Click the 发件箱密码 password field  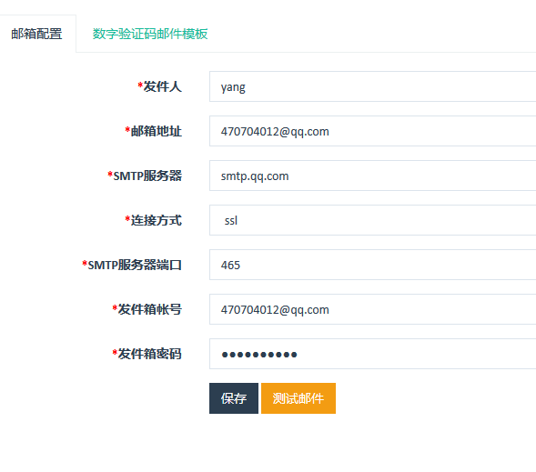pos(372,354)
